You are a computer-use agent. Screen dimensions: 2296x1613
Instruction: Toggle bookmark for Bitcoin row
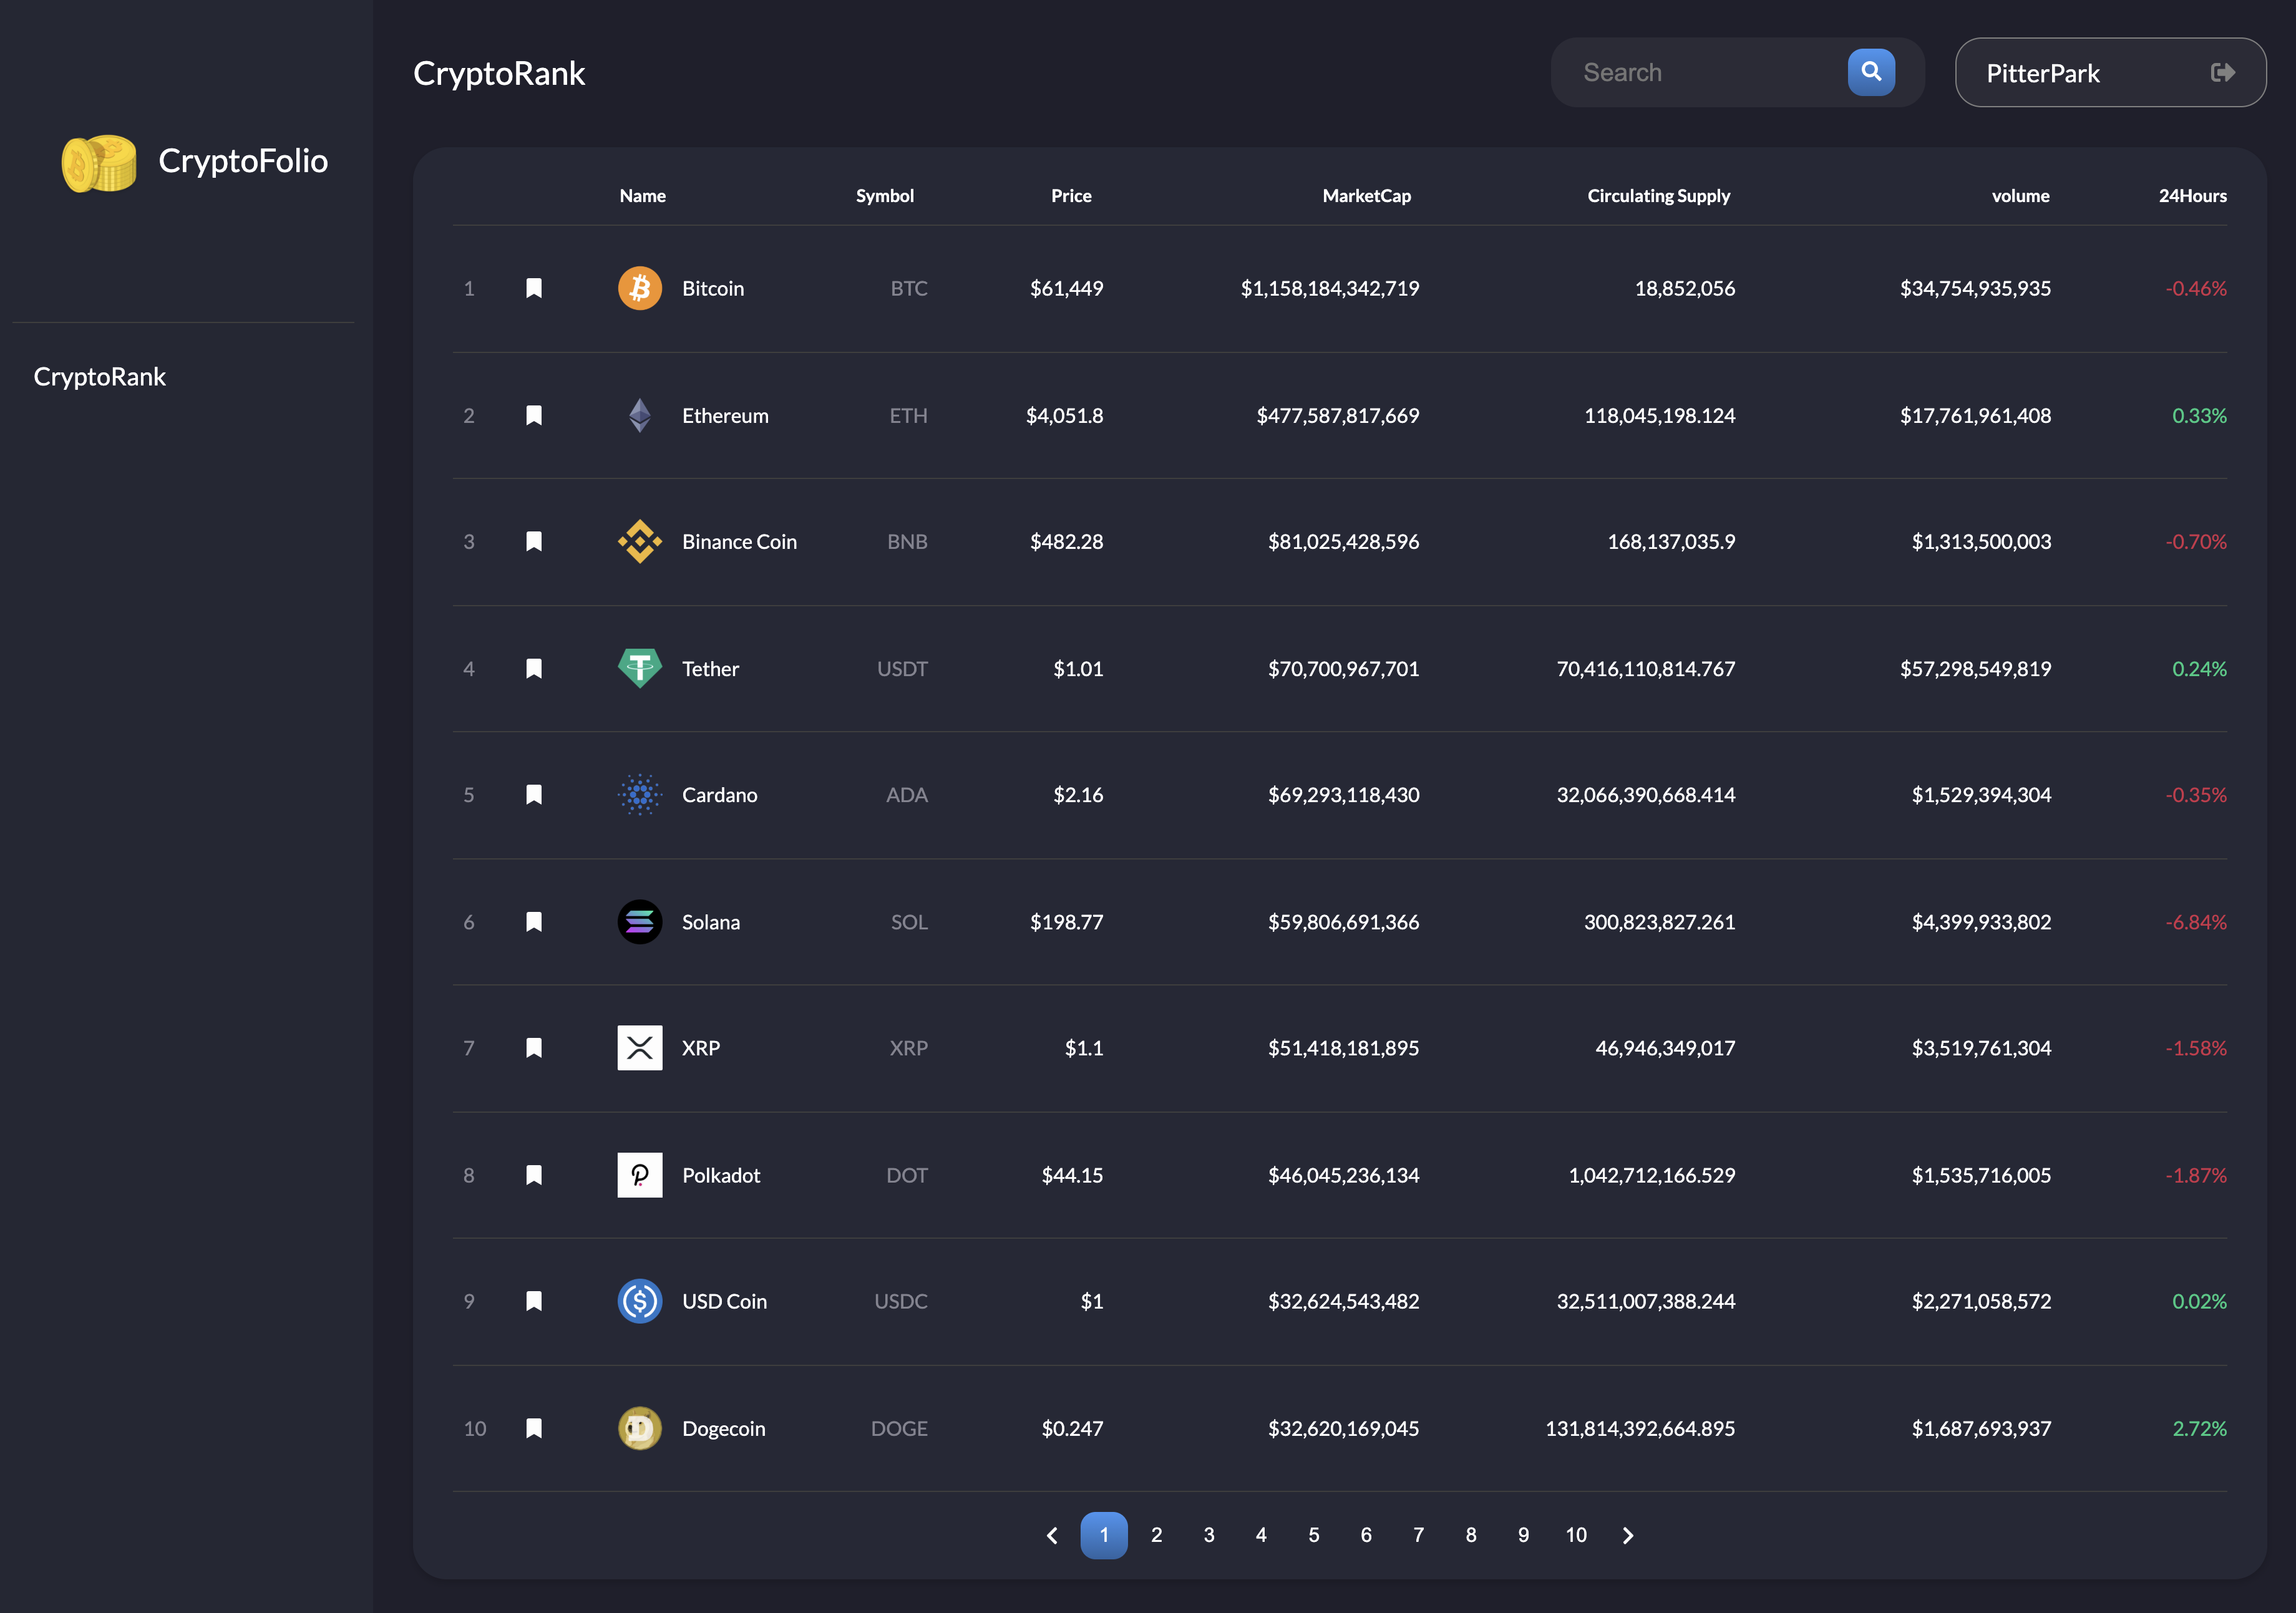pyautogui.click(x=534, y=288)
